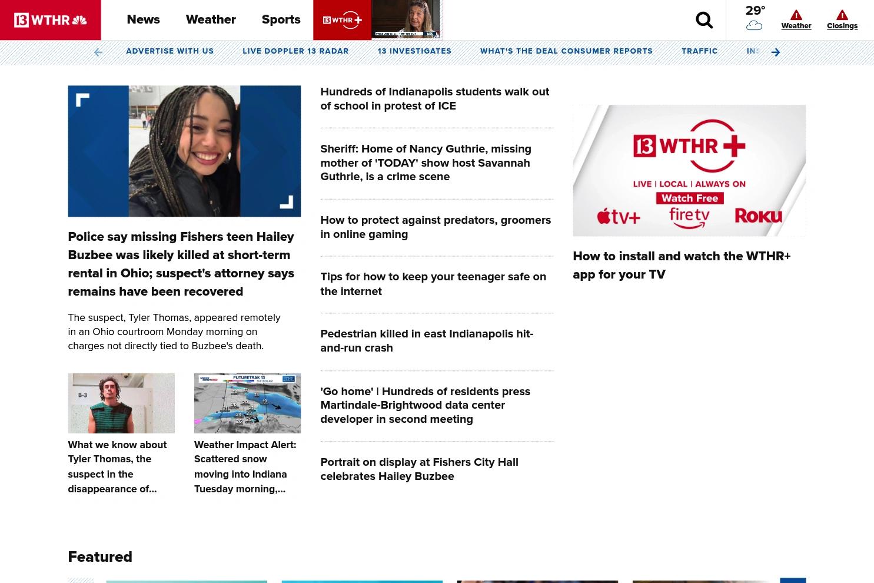Go to previous subnav items with left arrow

click(x=98, y=52)
